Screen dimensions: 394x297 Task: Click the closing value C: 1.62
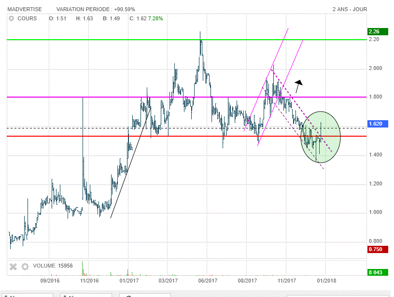point(138,19)
